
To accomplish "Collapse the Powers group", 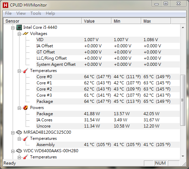I will (x=19, y=108).
